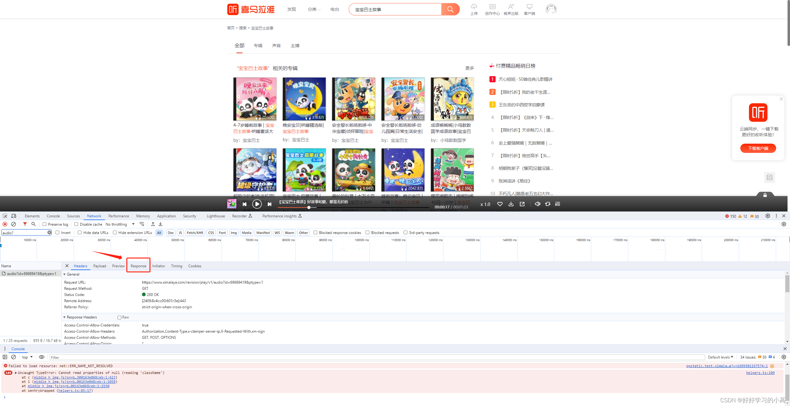Click the export HAR download arrow icon

pyautogui.click(x=160, y=224)
